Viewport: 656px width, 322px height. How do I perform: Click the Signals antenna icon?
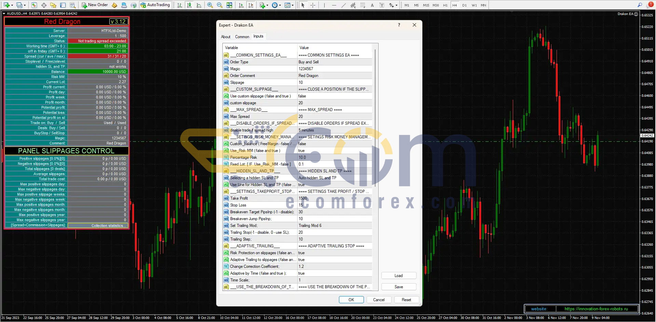point(134,5)
